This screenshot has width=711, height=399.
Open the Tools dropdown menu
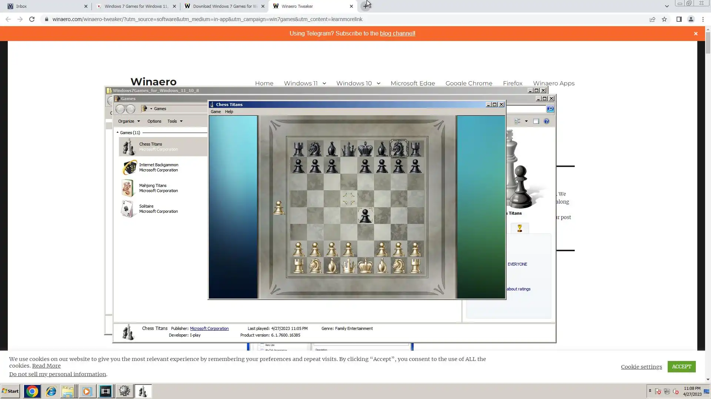pos(175,121)
